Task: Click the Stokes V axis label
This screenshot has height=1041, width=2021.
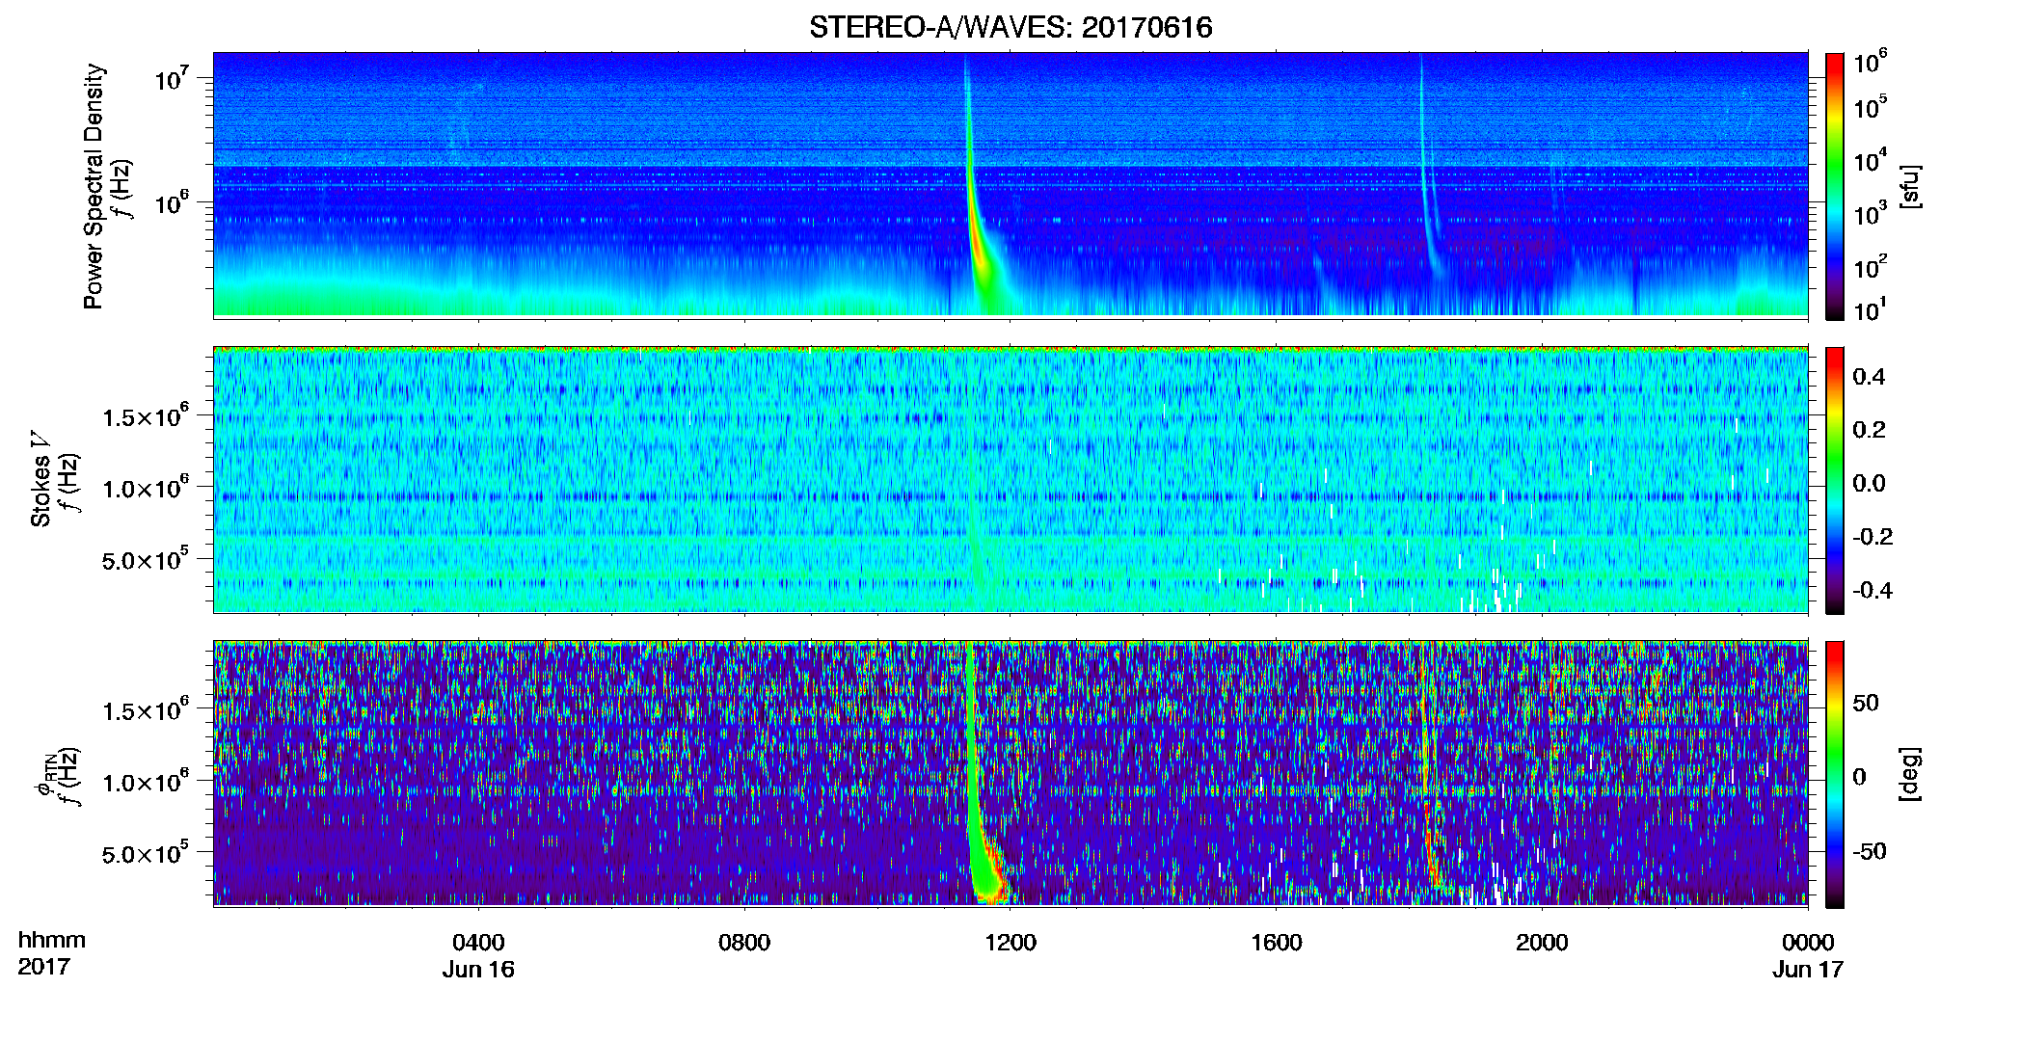Action: 41,479
